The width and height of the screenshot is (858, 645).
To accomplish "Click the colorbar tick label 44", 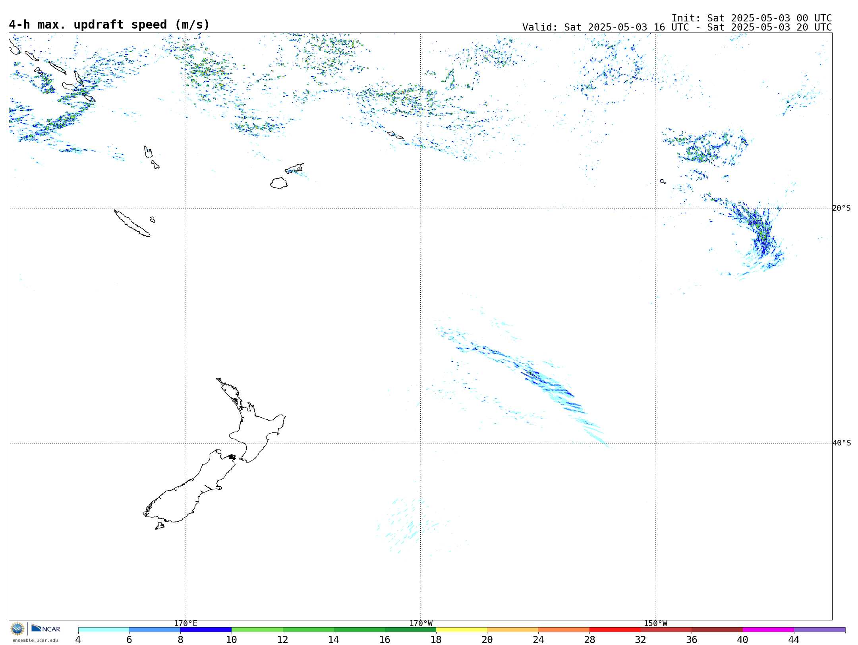I will [x=794, y=639].
